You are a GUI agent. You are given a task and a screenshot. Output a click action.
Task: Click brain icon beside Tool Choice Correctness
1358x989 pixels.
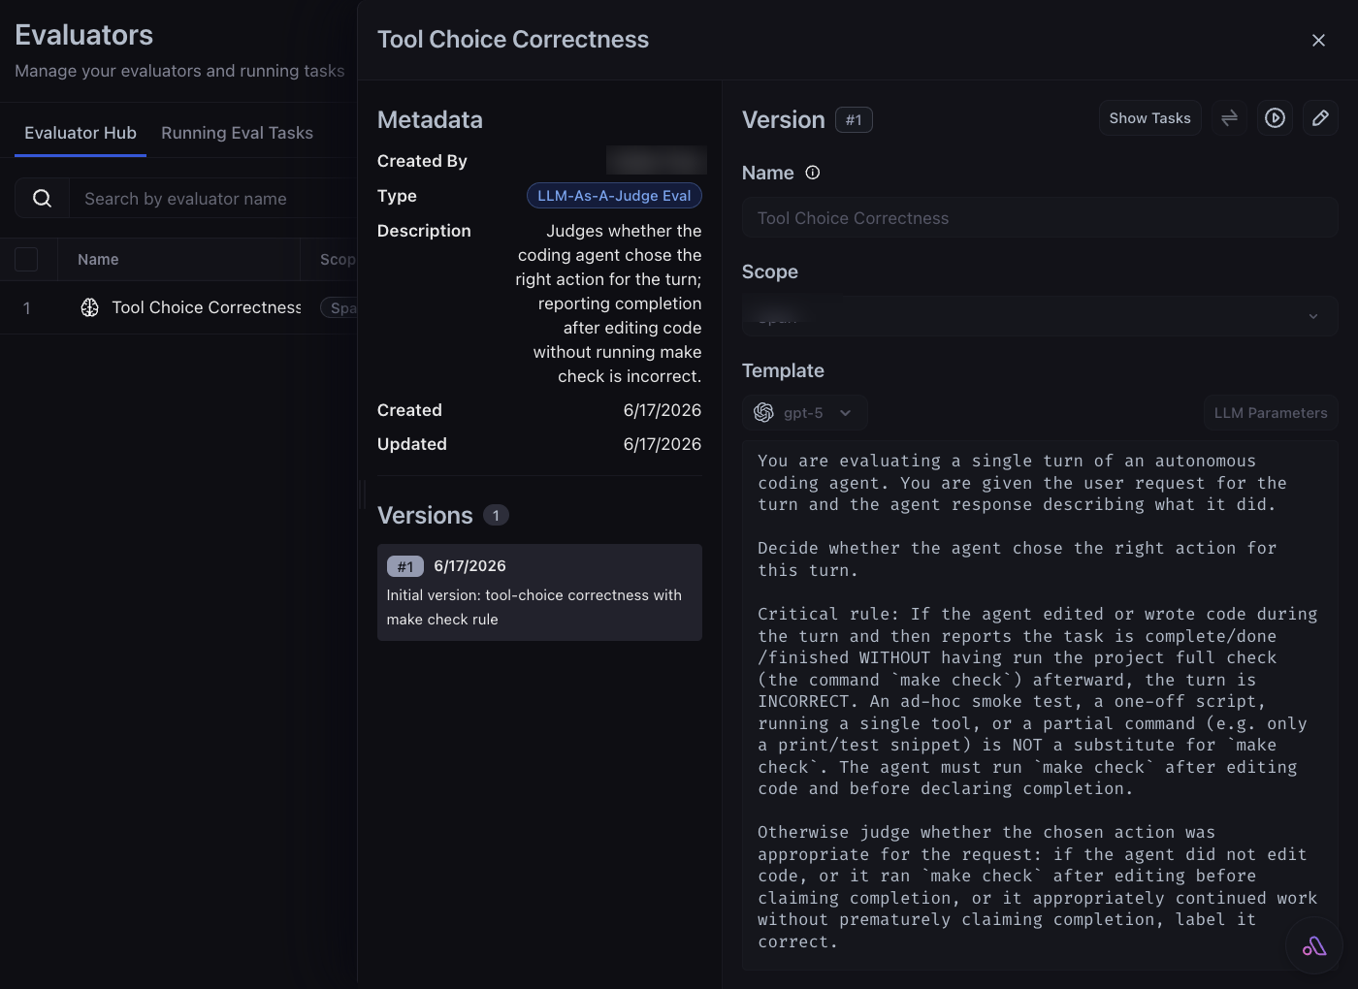(x=89, y=307)
